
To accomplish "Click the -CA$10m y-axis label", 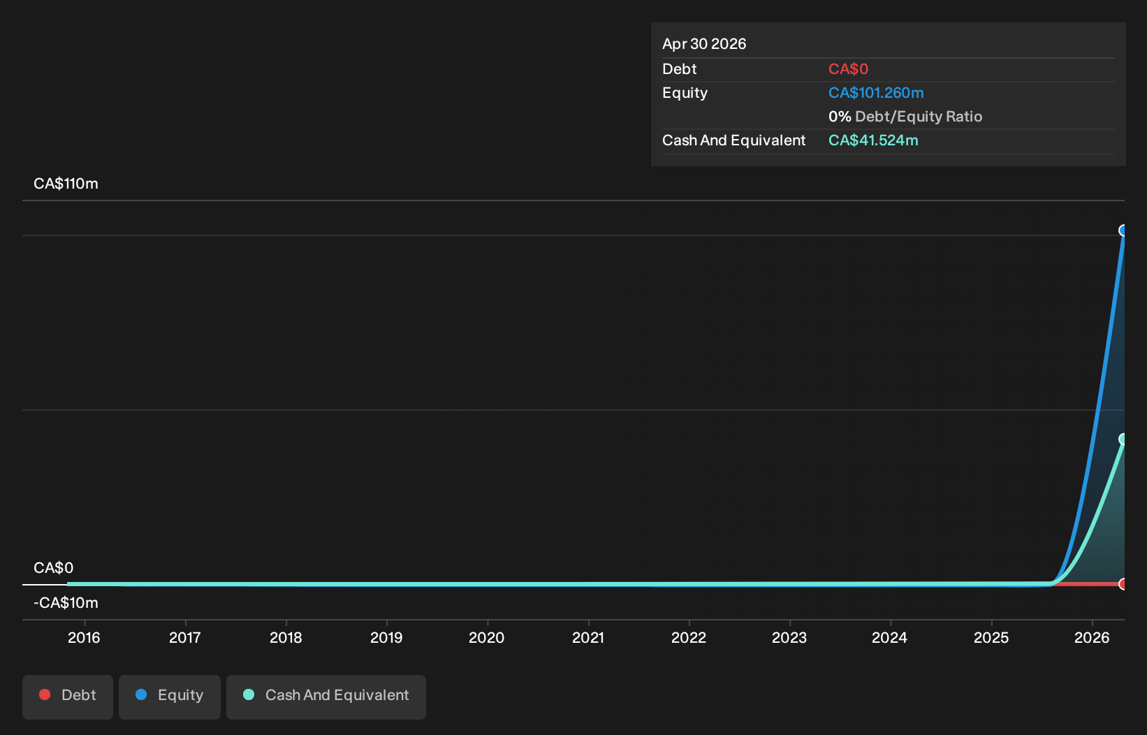I will click(66, 603).
